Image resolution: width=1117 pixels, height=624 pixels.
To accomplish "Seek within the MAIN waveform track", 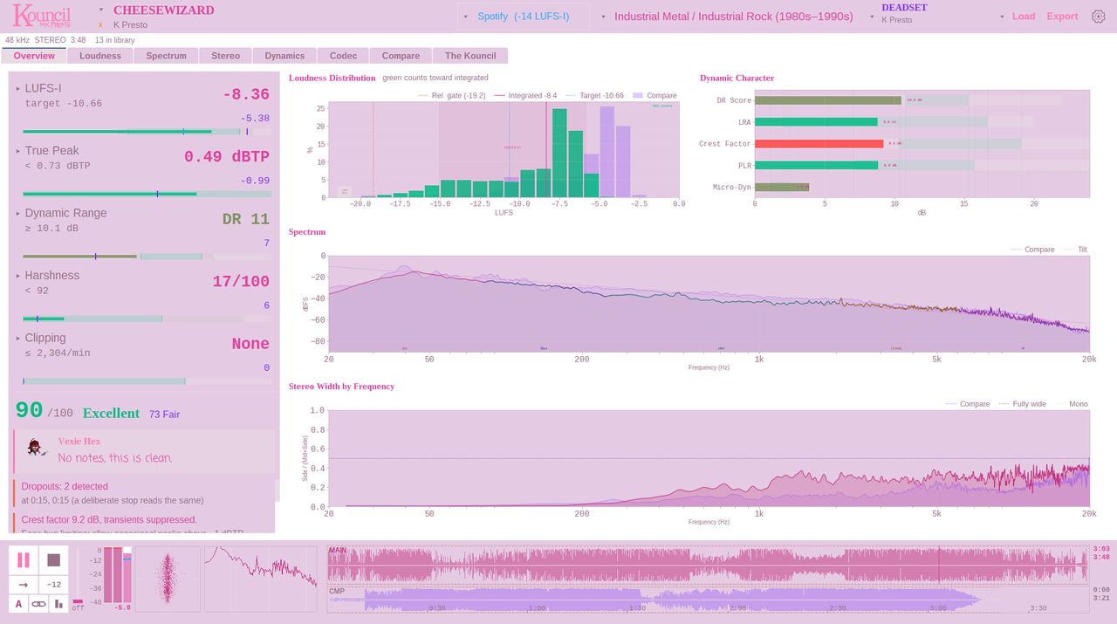I will tap(708, 565).
